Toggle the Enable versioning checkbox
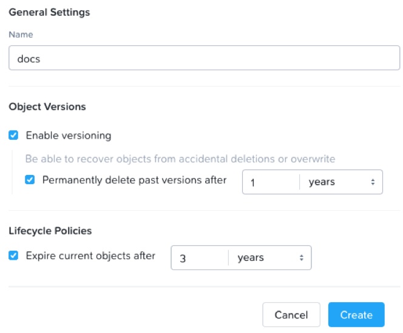Image resolution: width=403 pixels, height=333 pixels. coord(13,135)
